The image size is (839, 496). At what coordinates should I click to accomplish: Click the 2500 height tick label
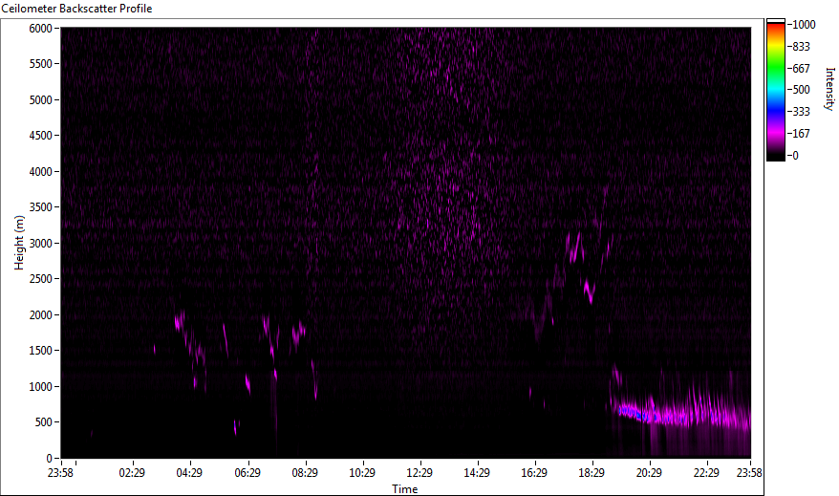[41, 279]
